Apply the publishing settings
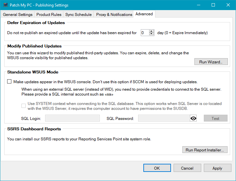 coord(217,168)
